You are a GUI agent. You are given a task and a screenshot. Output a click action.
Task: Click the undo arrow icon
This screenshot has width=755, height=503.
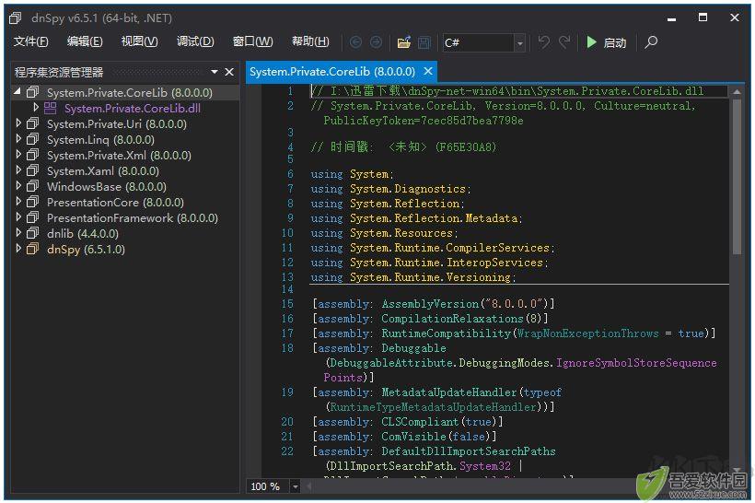click(x=544, y=42)
